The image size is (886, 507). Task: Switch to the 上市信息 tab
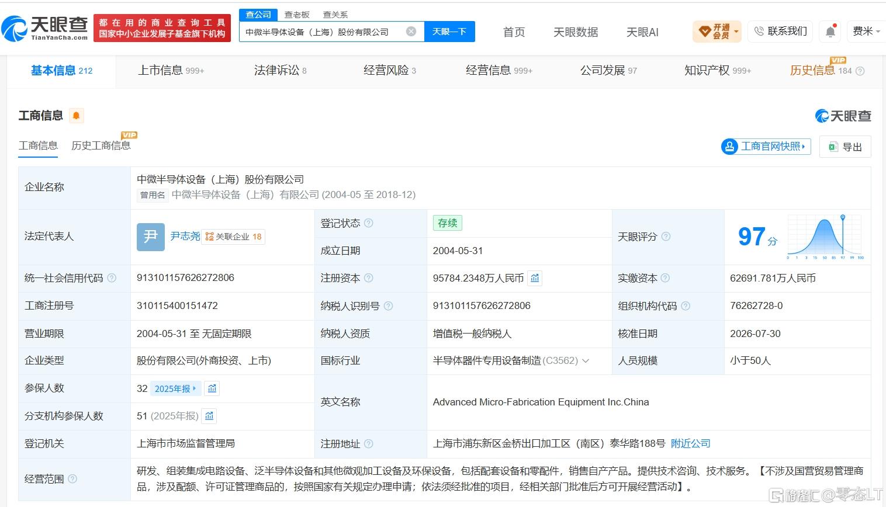(171, 71)
